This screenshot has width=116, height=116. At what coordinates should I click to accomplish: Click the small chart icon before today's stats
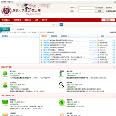[1, 32]
